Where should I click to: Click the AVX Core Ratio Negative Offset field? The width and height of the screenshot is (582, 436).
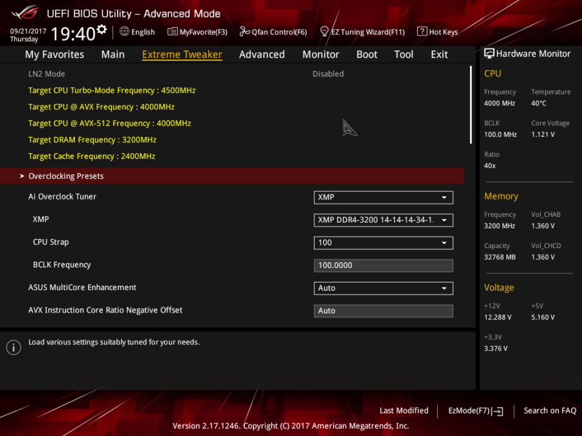[x=383, y=311]
